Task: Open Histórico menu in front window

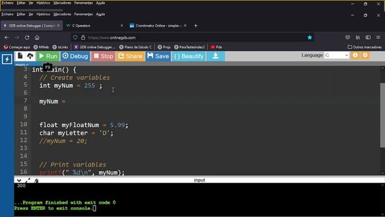Action: click(x=43, y=14)
